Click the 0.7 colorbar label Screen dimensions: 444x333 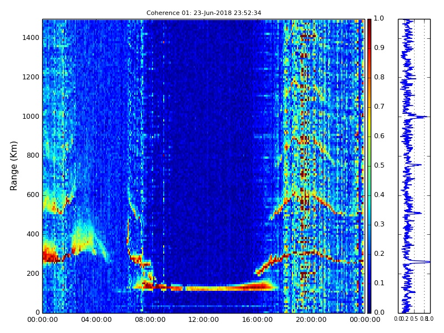pos(379,107)
